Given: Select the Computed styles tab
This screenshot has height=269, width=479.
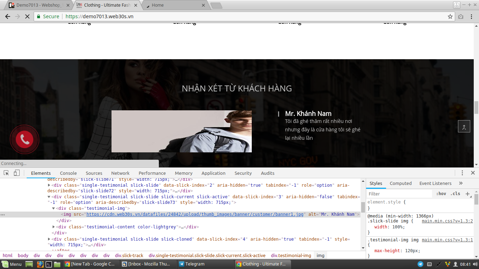Looking at the screenshot, I should coord(400,183).
